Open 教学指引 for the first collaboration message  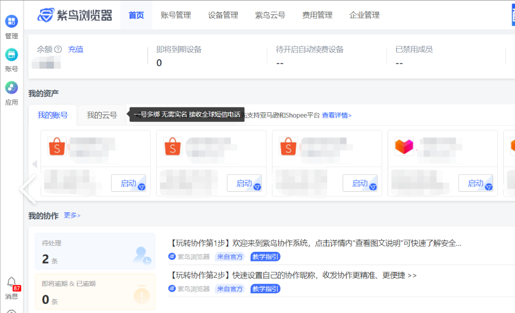(x=265, y=257)
